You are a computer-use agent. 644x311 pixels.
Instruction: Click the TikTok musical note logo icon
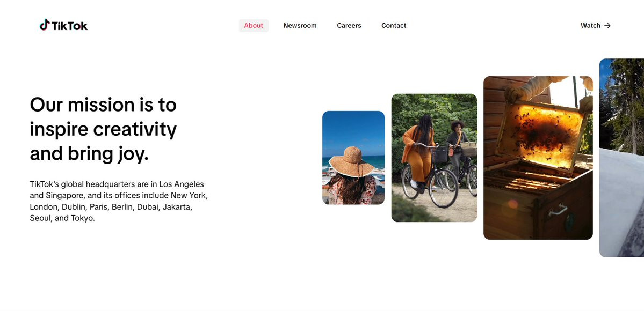pyautogui.click(x=45, y=25)
